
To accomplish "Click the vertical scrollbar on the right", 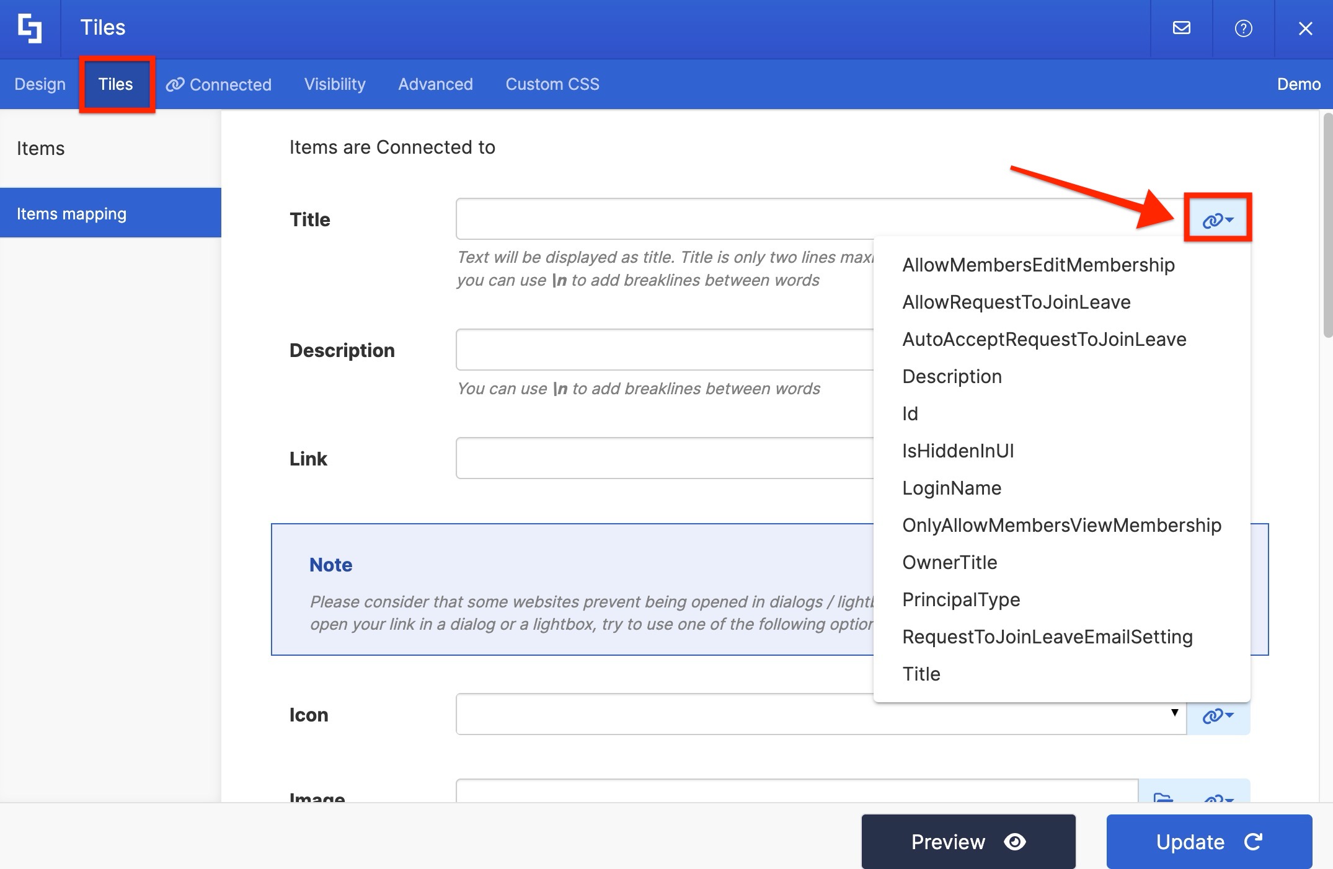I will click(x=1327, y=226).
